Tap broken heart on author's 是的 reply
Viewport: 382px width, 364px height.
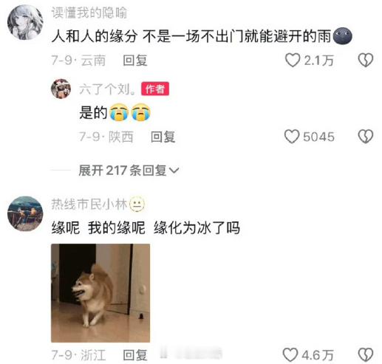coord(366,137)
